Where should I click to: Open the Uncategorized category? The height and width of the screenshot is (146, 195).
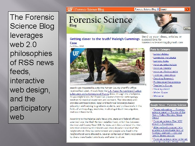(161, 89)
